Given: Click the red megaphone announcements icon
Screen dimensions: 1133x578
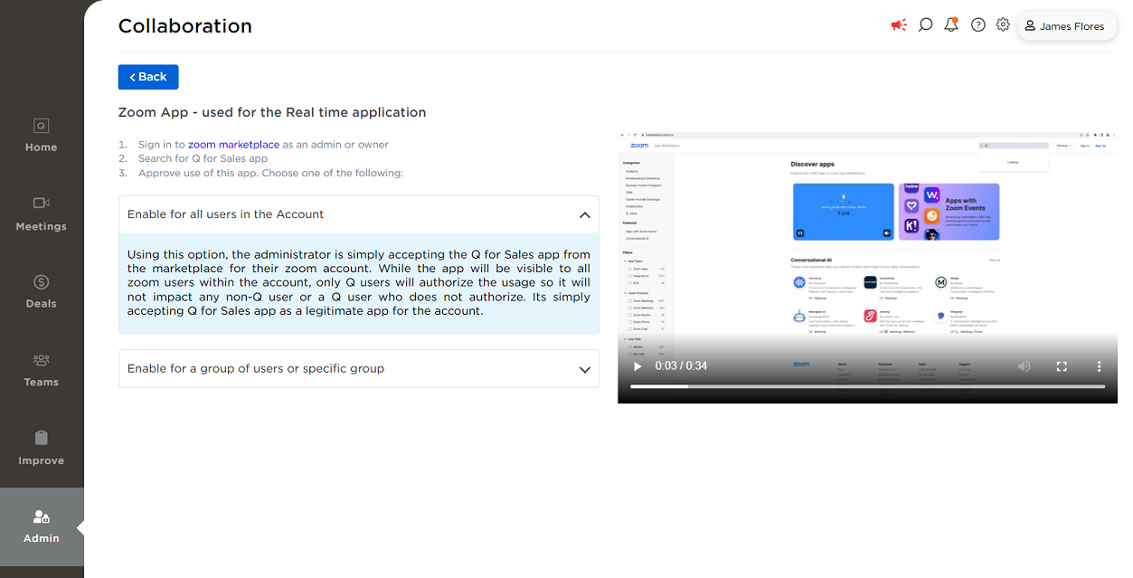Looking at the screenshot, I should pyautogui.click(x=899, y=25).
